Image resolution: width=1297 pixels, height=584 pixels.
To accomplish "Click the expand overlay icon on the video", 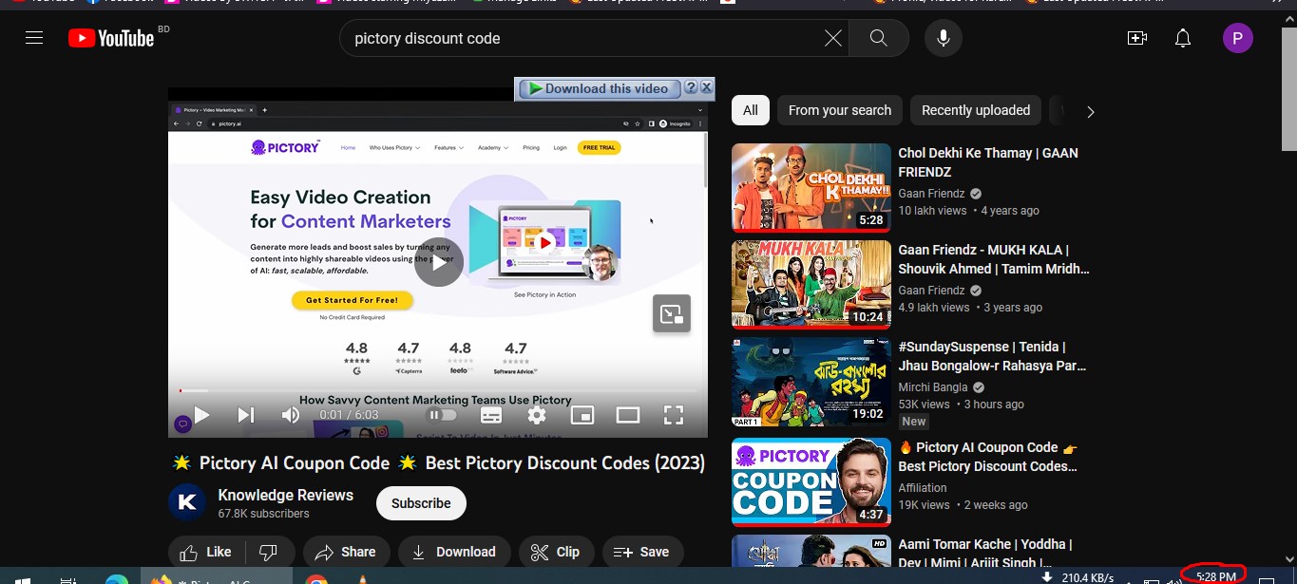I will tap(671, 313).
